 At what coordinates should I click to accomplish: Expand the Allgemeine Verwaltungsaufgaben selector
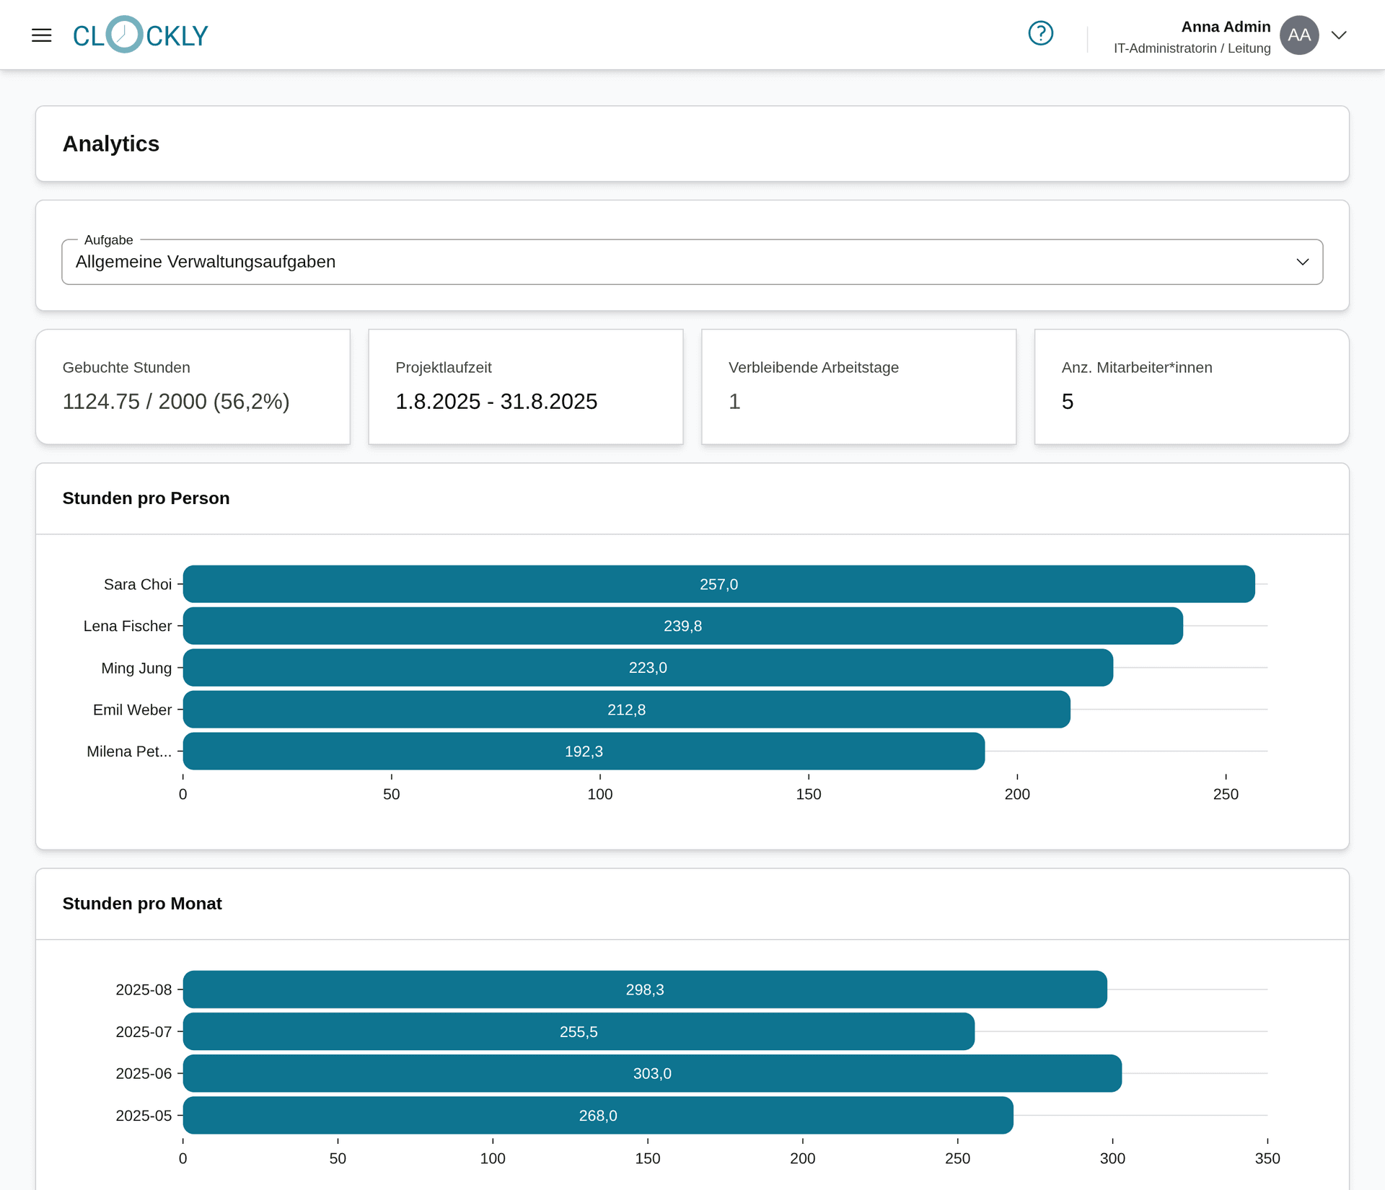(692, 261)
